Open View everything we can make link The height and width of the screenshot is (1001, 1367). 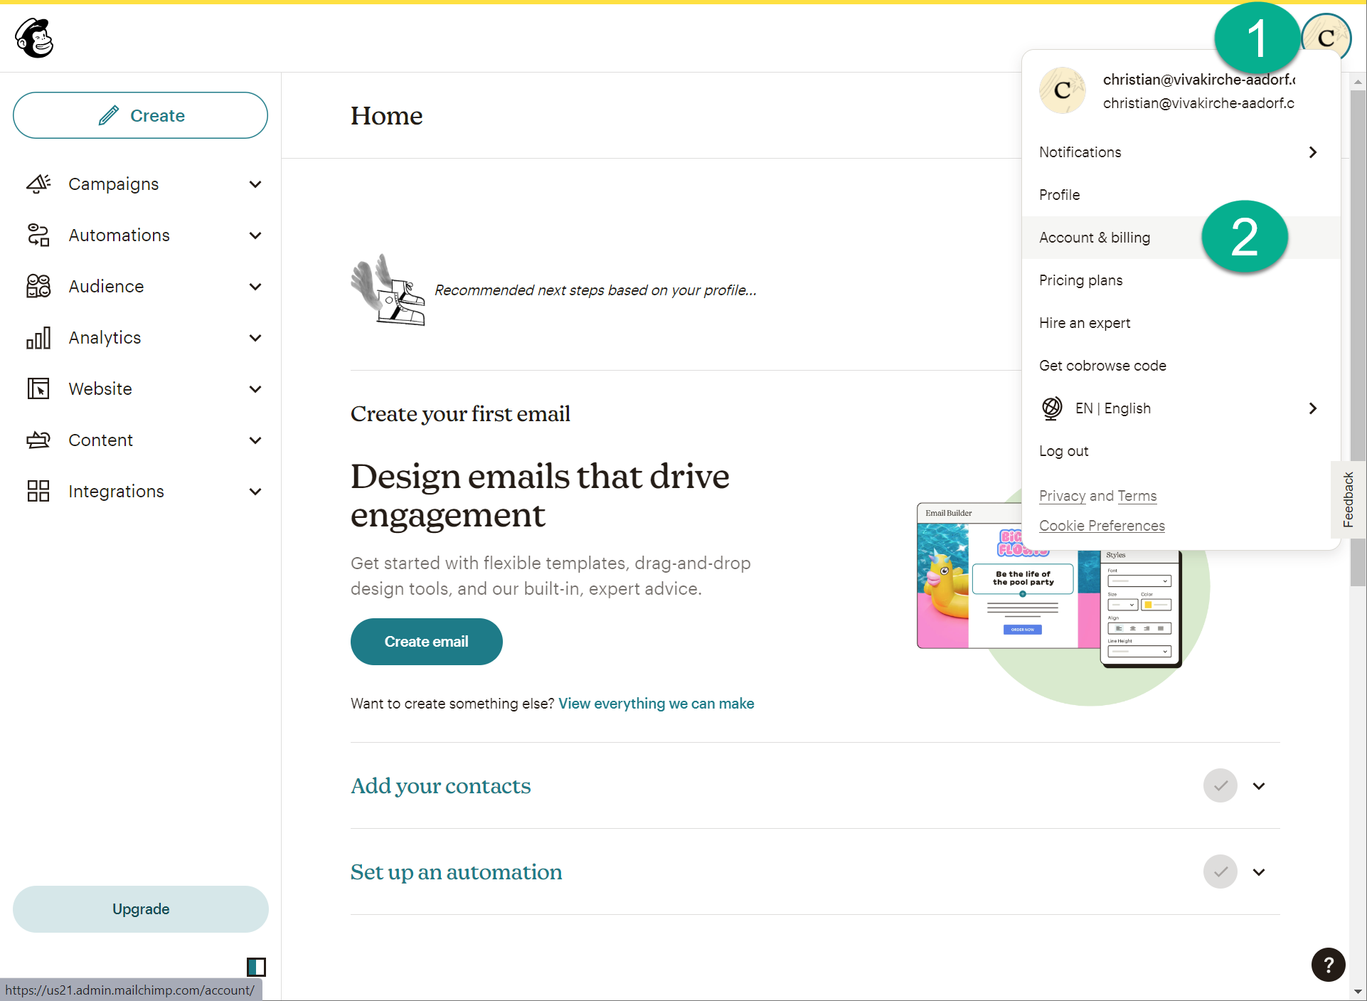click(656, 704)
